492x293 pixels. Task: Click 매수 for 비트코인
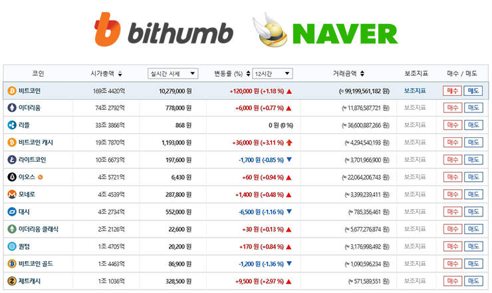tap(453, 91)
